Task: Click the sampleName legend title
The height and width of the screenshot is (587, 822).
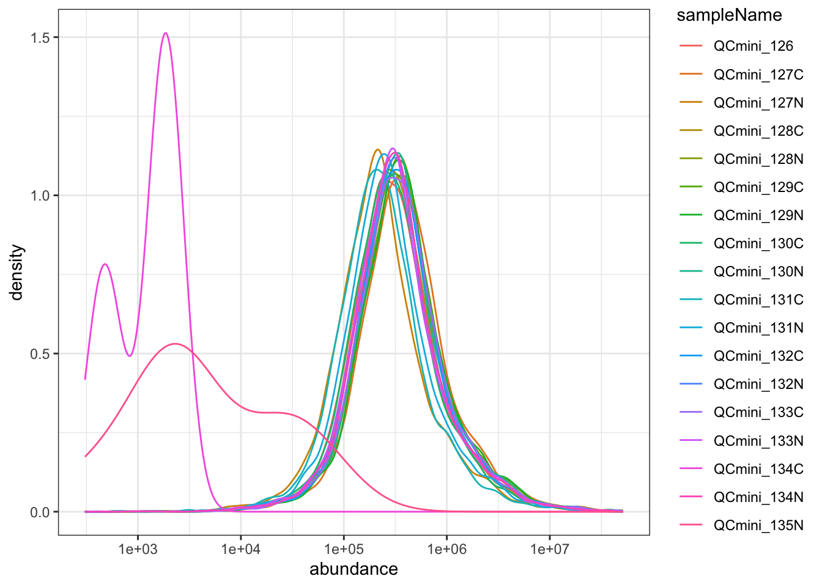Action: [729, 15]
